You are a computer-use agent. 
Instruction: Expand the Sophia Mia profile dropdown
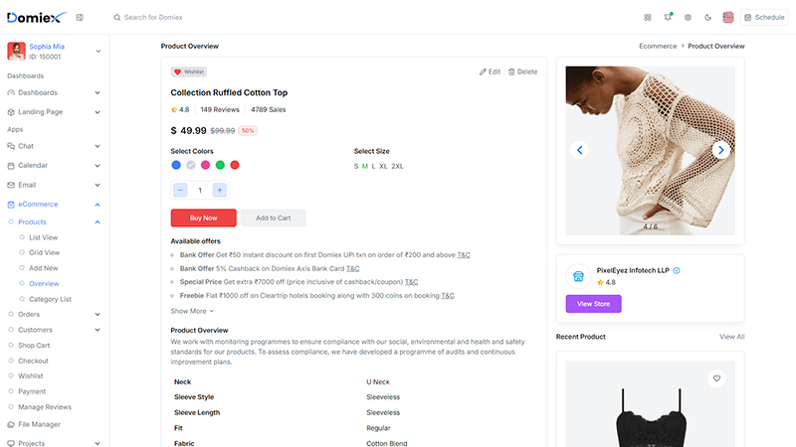pos(98,52)
